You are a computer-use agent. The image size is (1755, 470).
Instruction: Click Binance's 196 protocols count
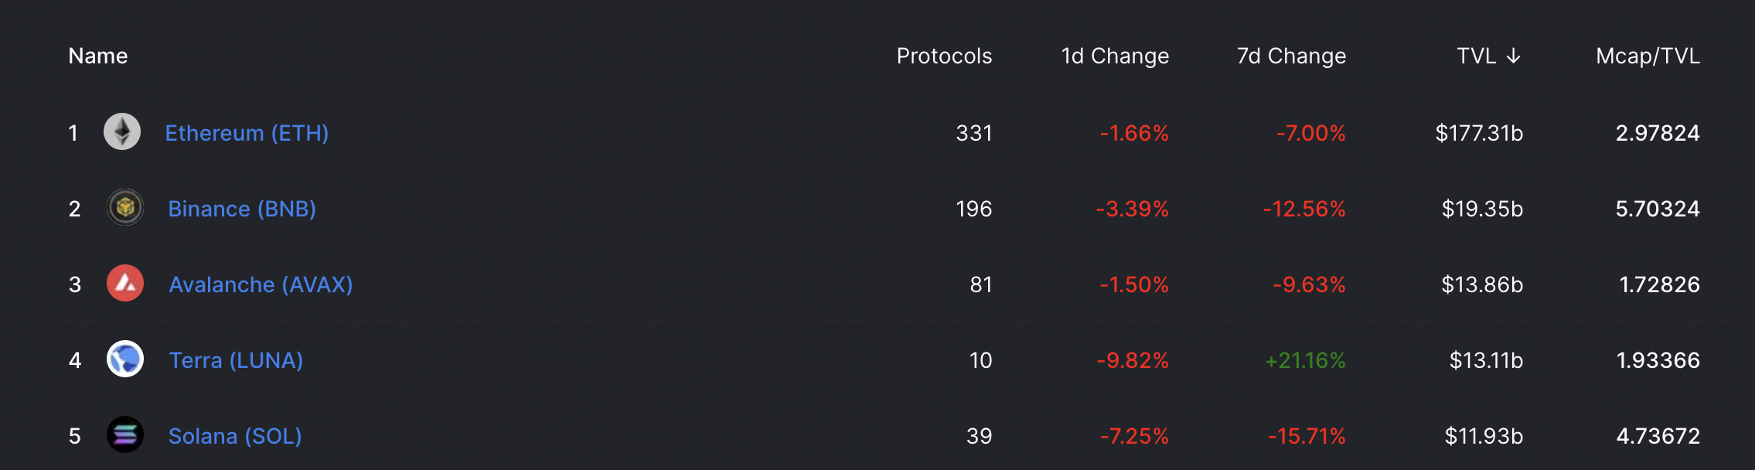click(973, 209)
